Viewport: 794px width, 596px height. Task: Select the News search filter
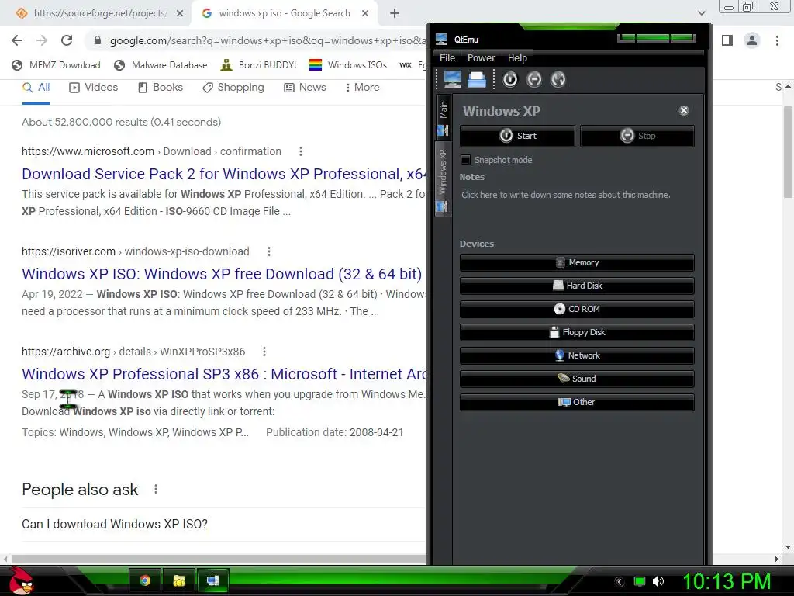tap(305, 87)
